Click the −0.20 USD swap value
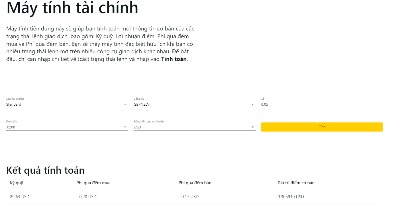 pyautogui.click(x=87, y=197)
